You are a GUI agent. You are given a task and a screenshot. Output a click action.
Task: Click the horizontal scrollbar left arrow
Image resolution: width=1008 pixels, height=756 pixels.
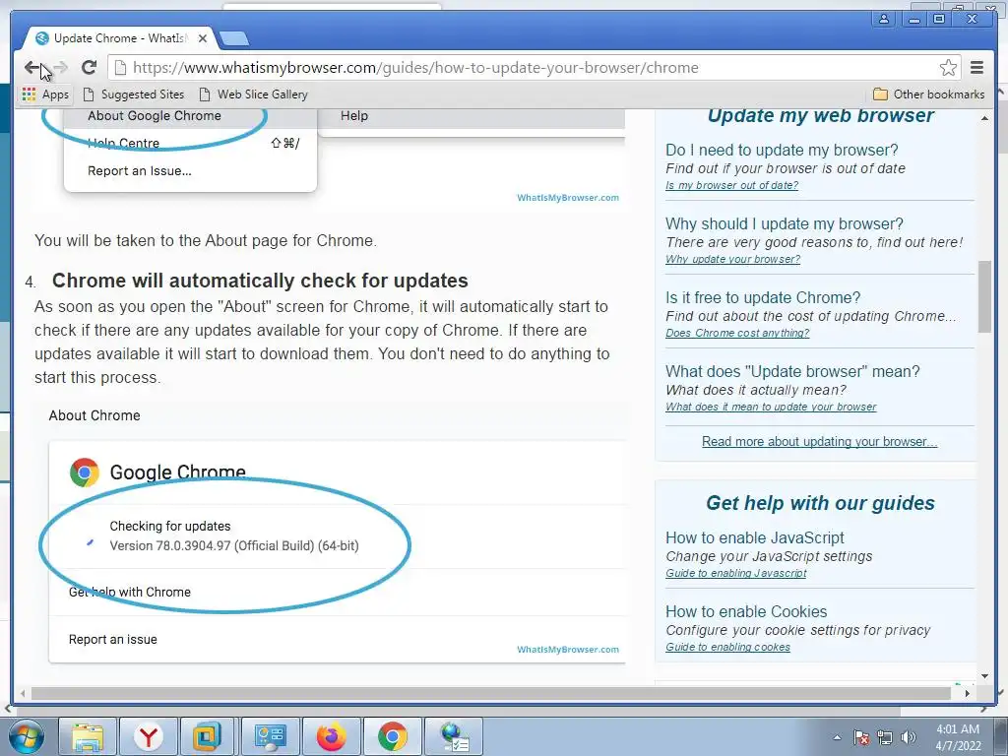click(x=23, y=694)
